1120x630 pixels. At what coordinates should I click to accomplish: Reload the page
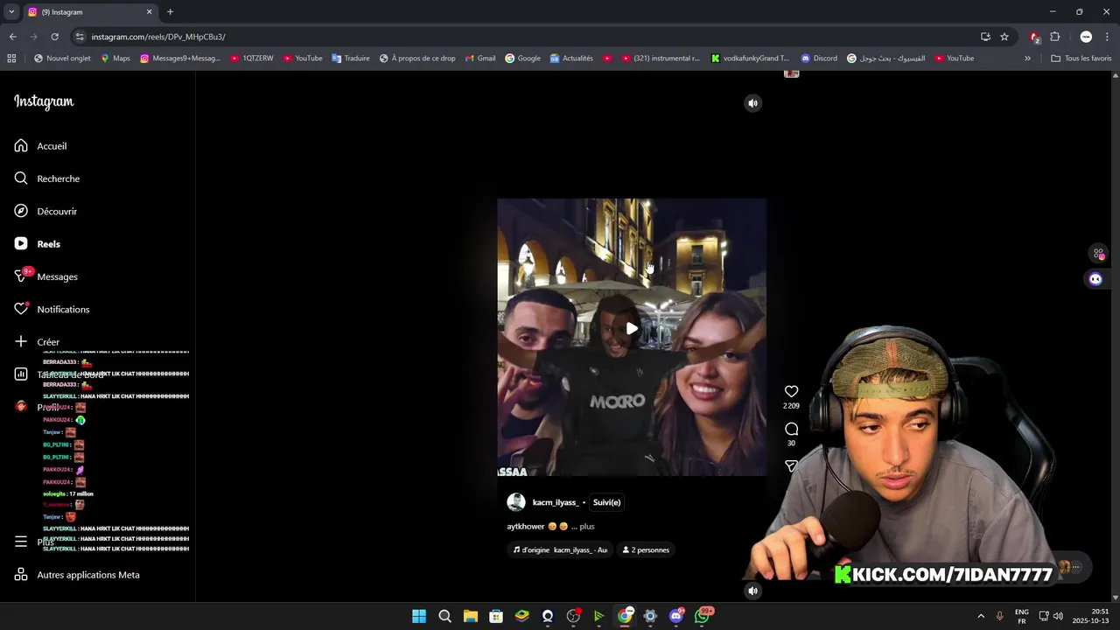pyautogui.click(x=54, y=37)
